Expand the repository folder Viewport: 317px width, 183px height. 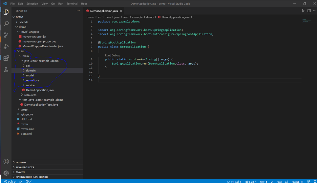[32, 80]
